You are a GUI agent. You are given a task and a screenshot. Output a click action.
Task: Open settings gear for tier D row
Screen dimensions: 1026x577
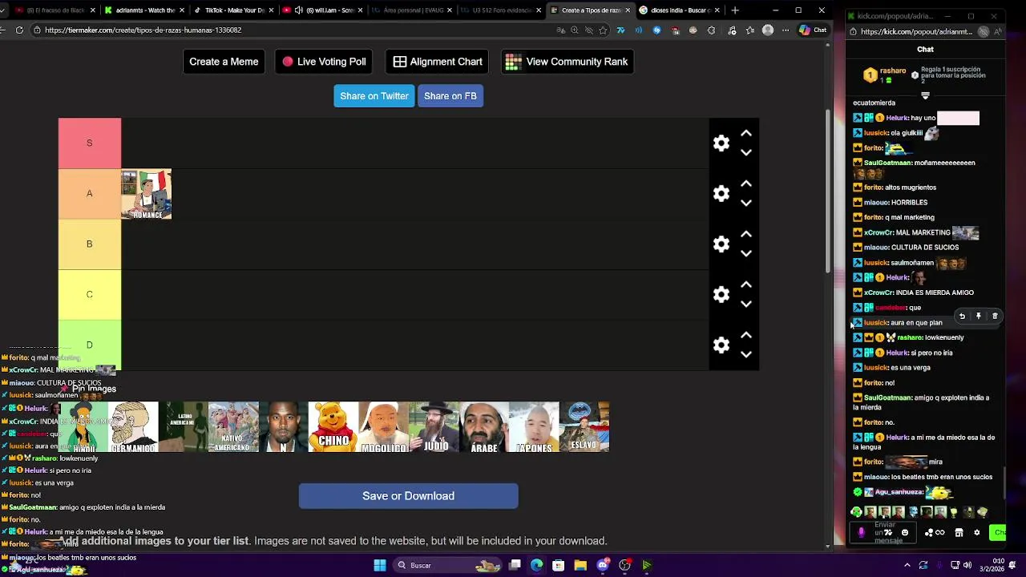pos(721,345)
